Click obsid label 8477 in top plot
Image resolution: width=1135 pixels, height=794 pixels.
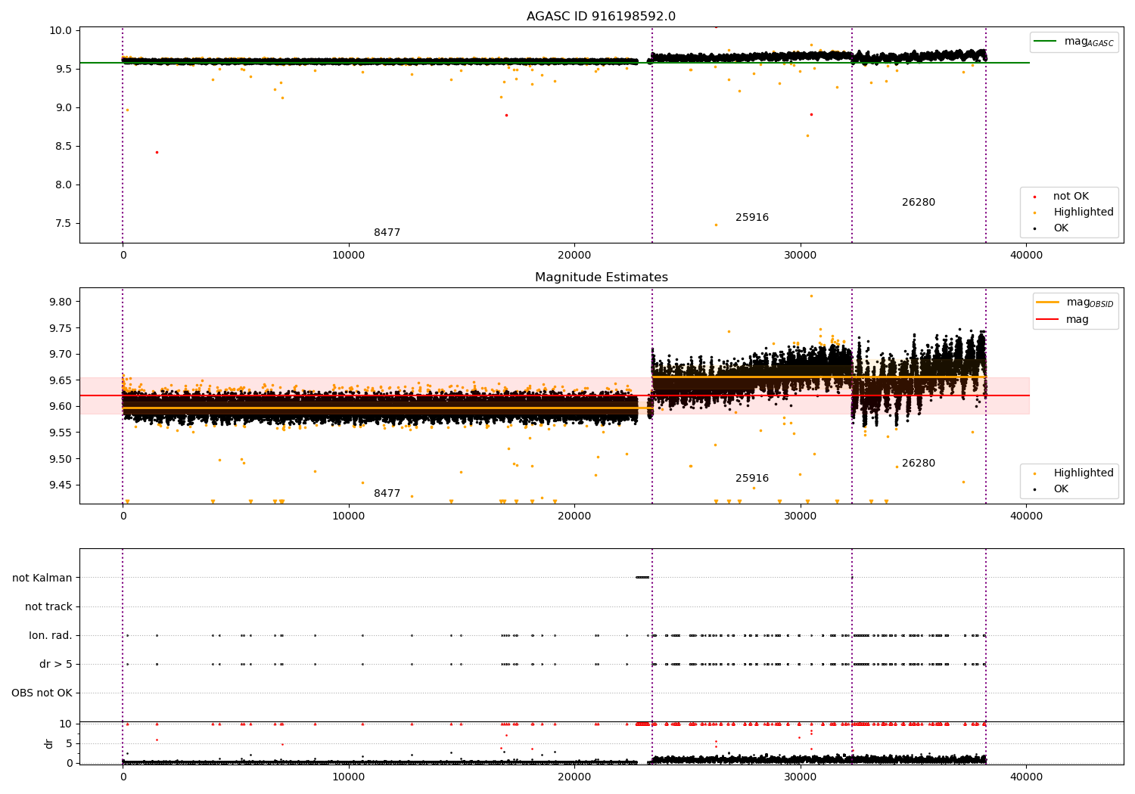[x=387, y=233]
